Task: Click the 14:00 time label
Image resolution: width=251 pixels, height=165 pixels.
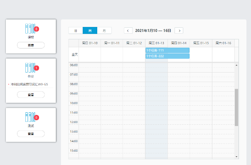Action: (x=74, y=141)
